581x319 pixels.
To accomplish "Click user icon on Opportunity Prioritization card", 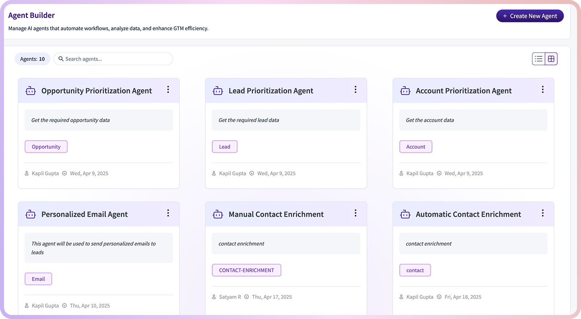I will pyautogui.click(x=27, y=173).
